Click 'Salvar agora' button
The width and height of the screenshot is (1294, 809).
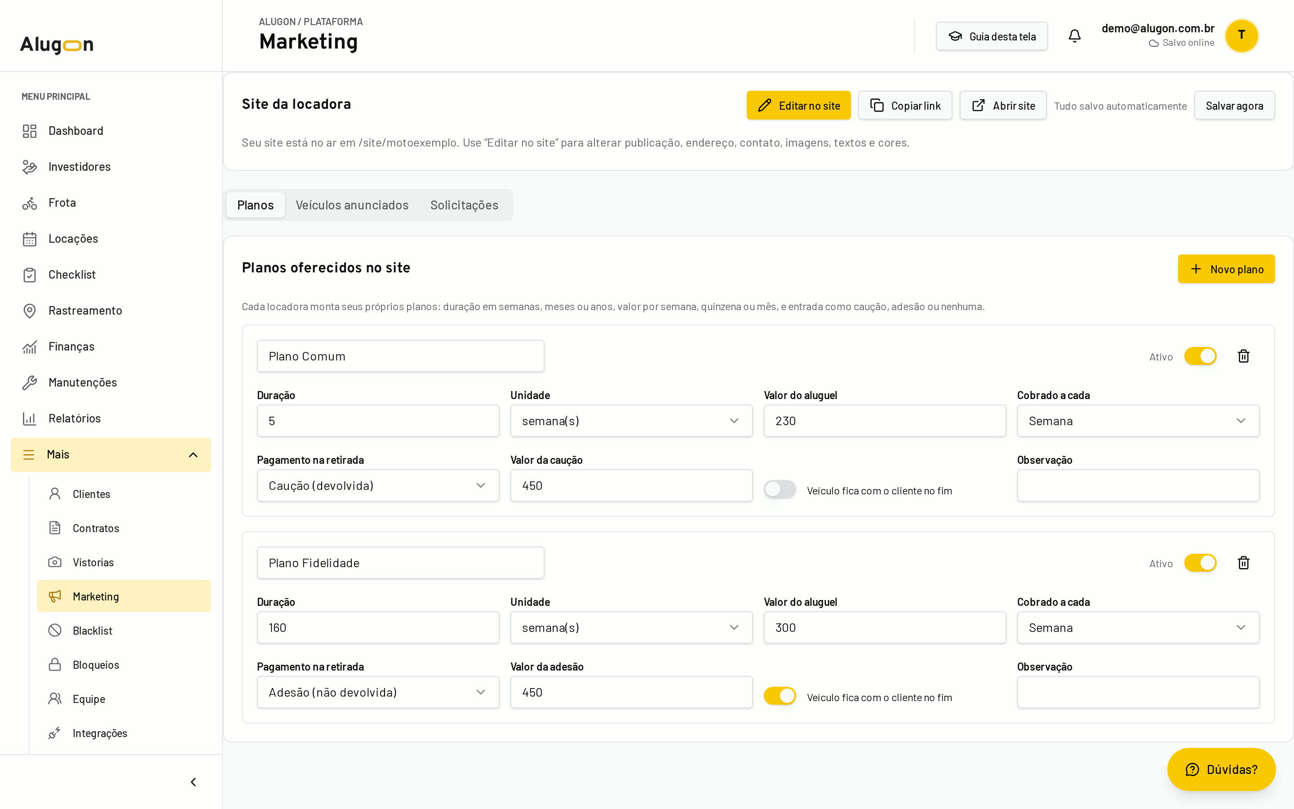coord(1234,106)
